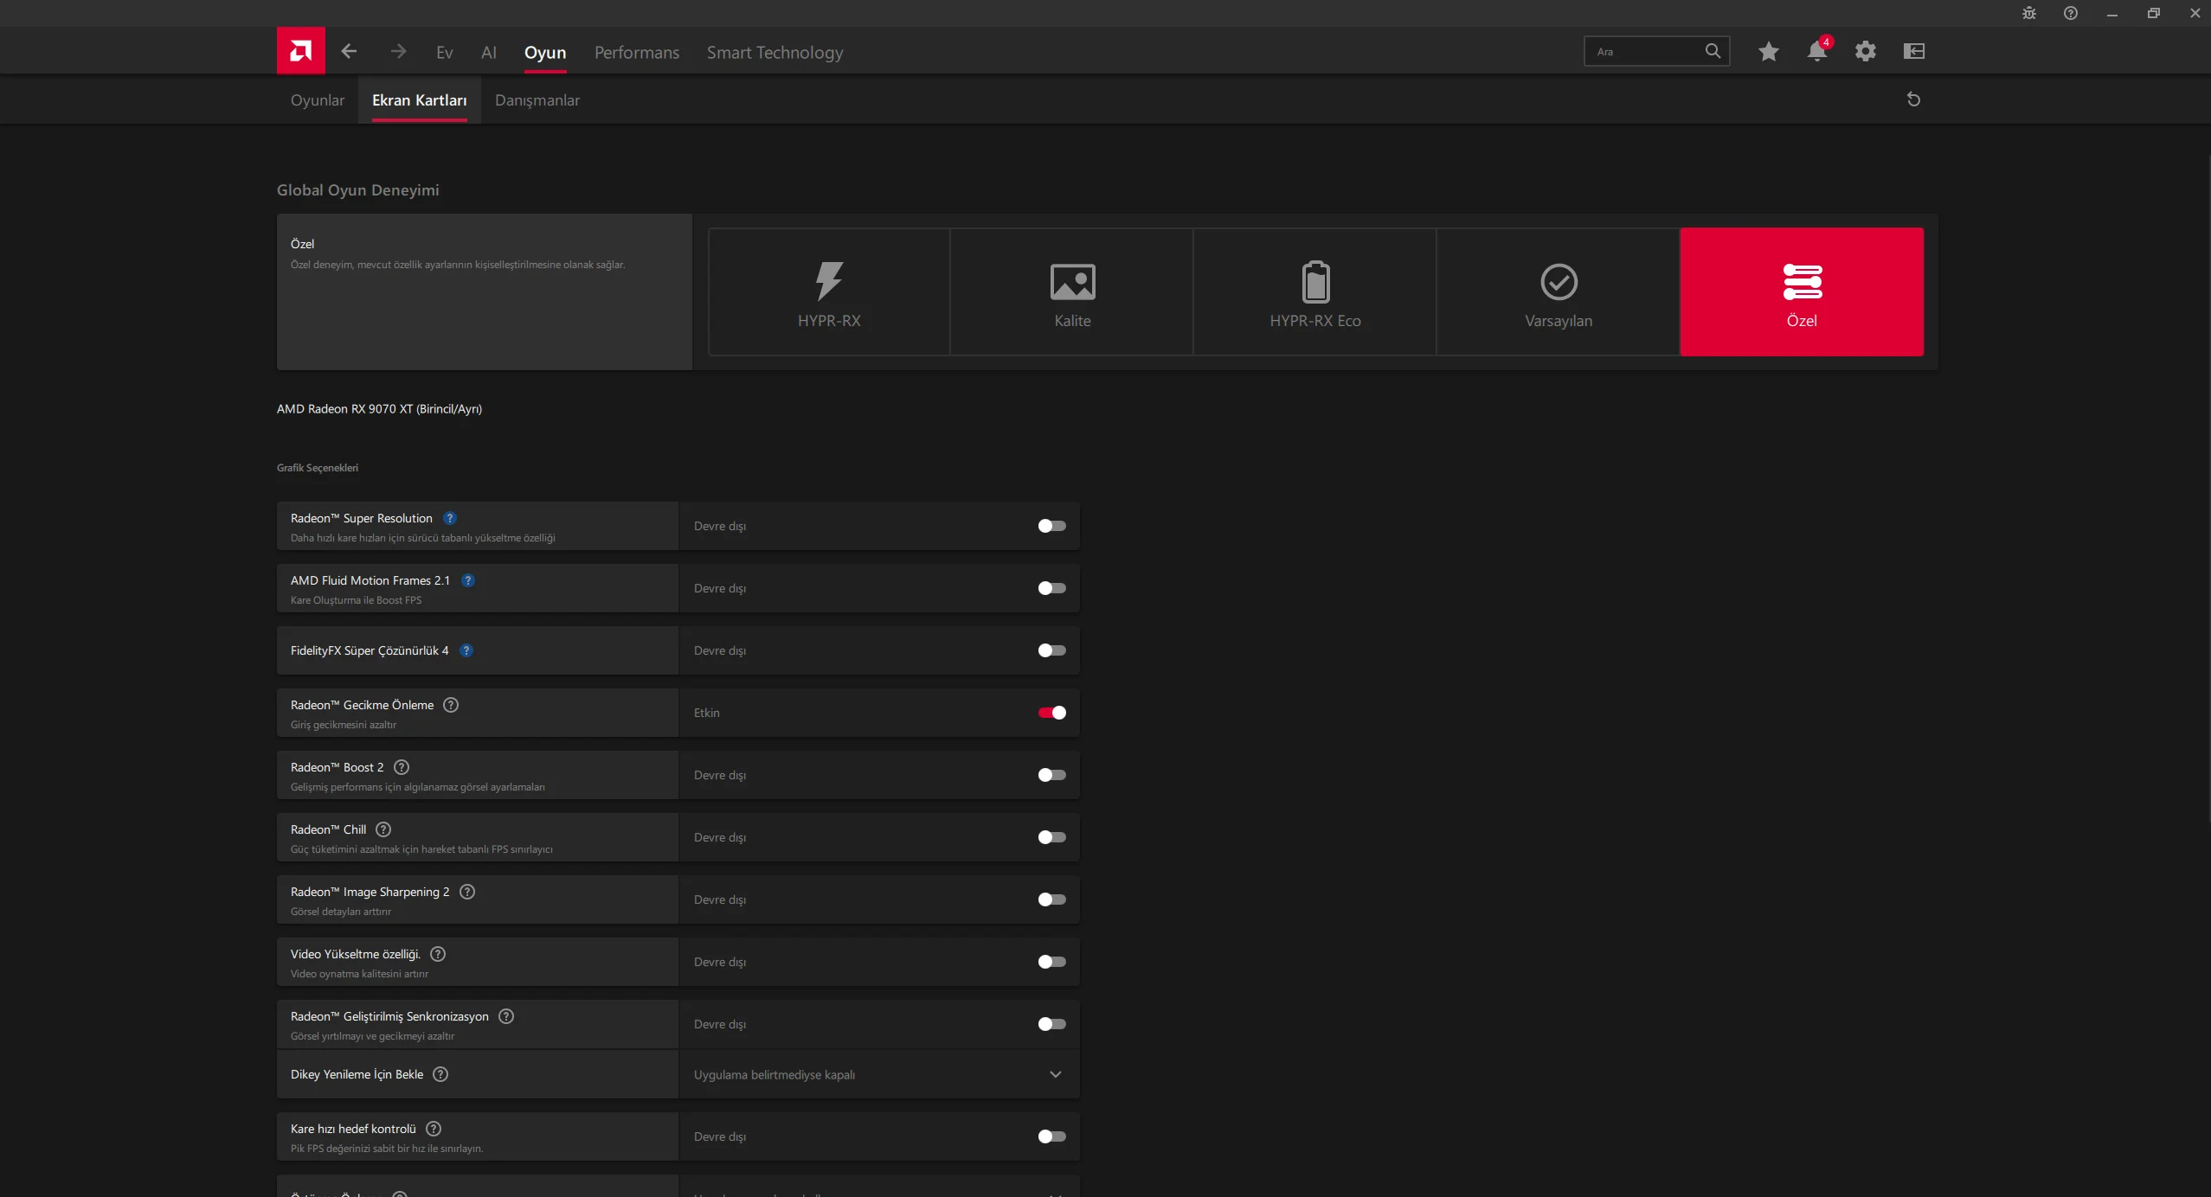The image size is (2211, 1197).
Task: Select the Özel profile
Action: [x=1802, y=292]
